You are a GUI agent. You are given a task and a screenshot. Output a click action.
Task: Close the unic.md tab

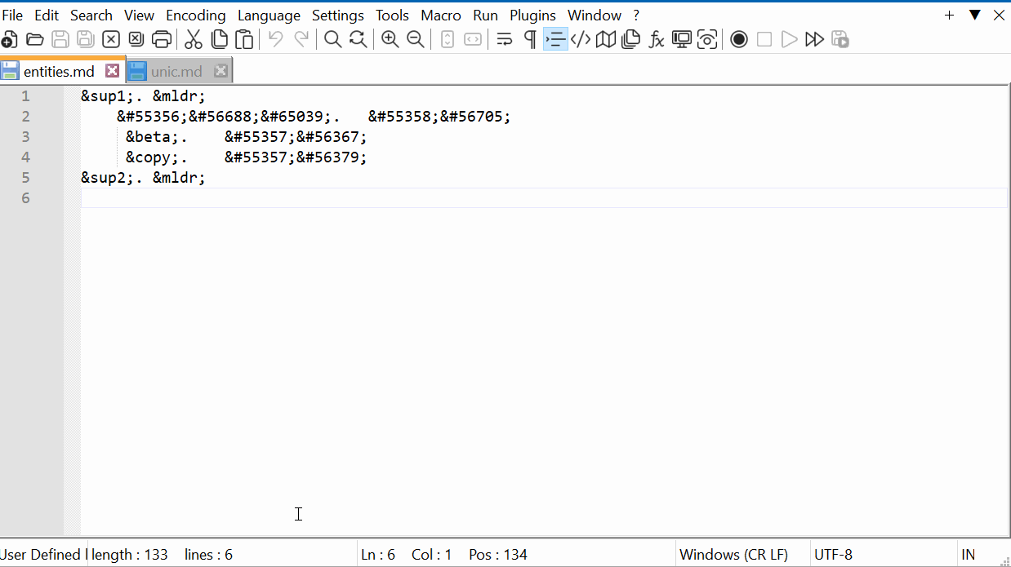[220, 71]
